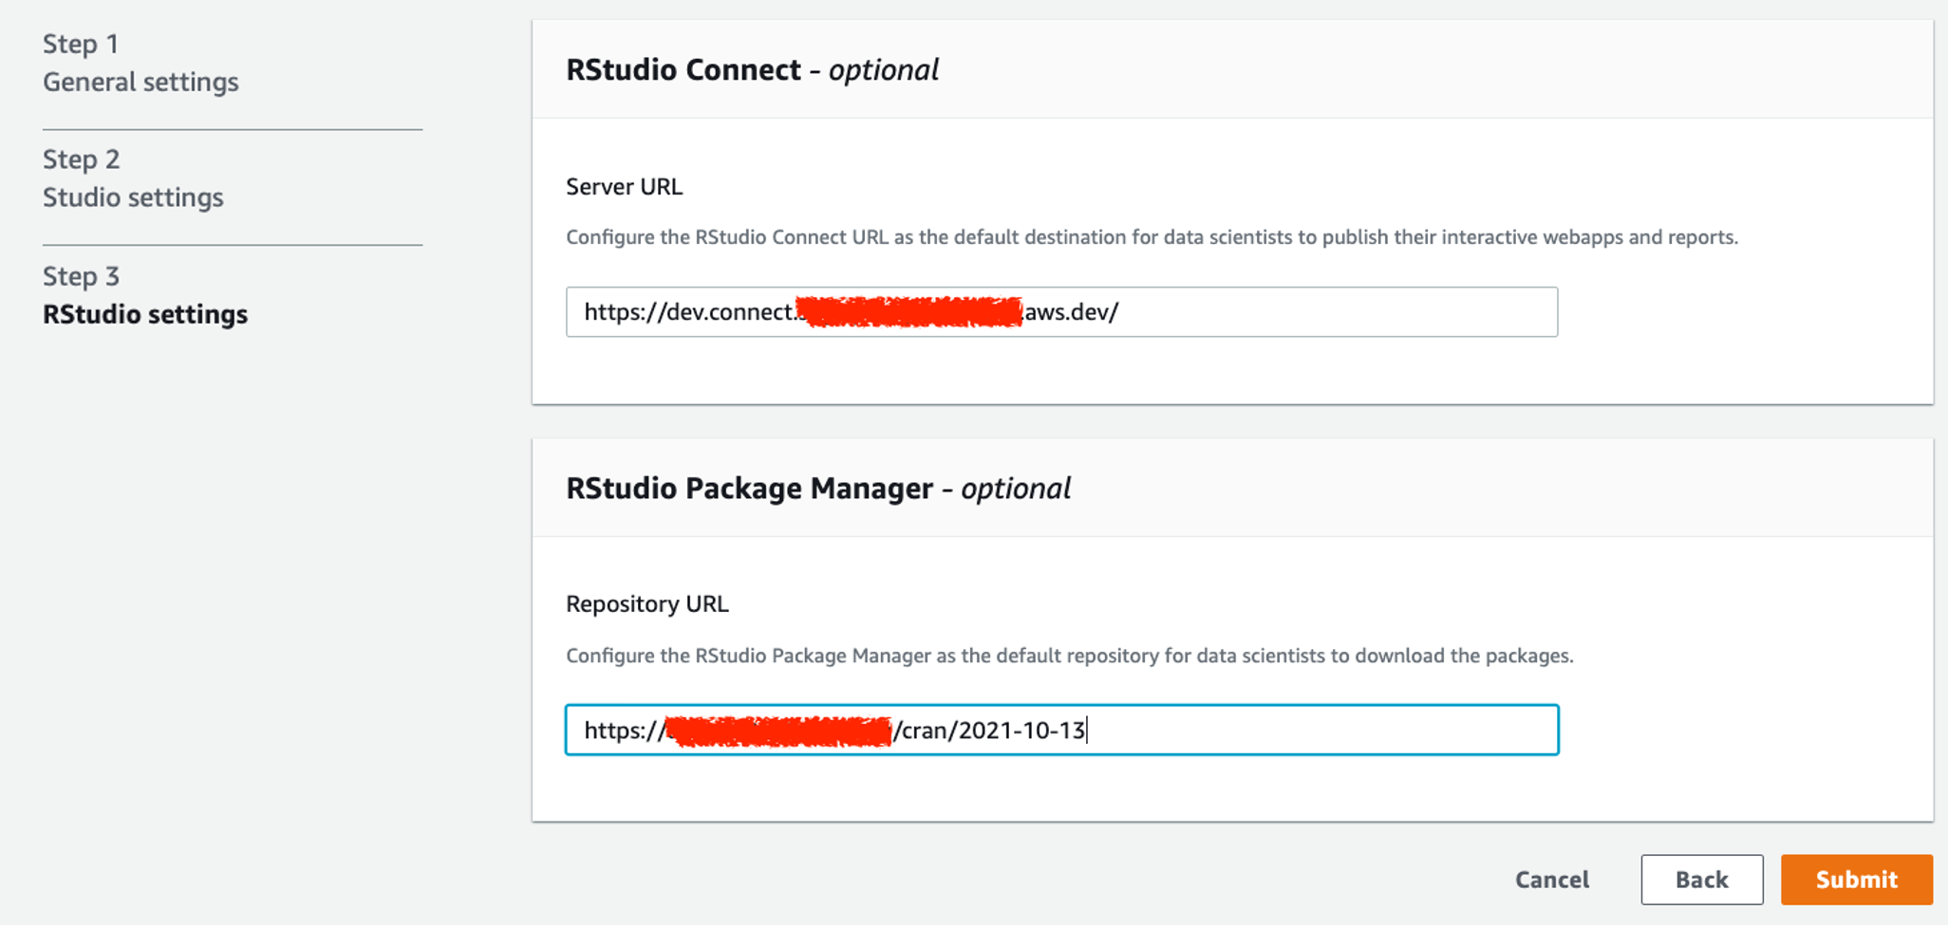The width and height of the screenshot is (1948, 927).
Task: Open the General settings step
Action: pos(140,83)
